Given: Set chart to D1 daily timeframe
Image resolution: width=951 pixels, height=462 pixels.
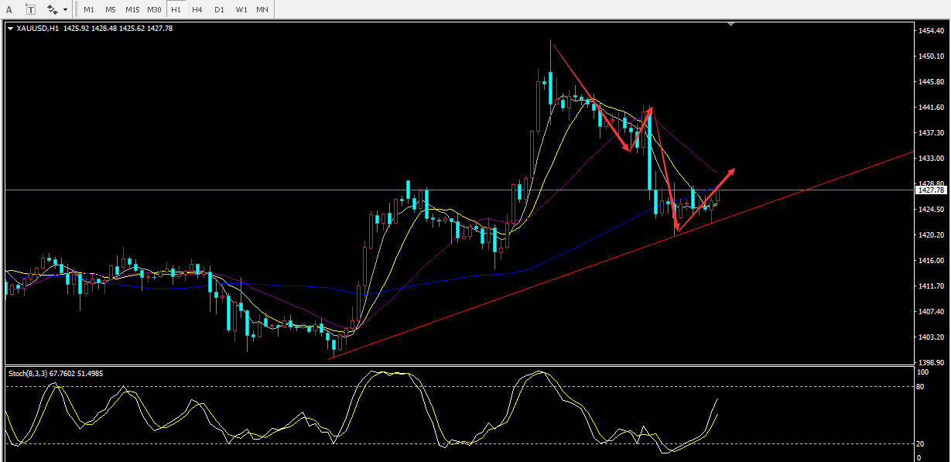Looking at the screenshot, I should point(219,9).
